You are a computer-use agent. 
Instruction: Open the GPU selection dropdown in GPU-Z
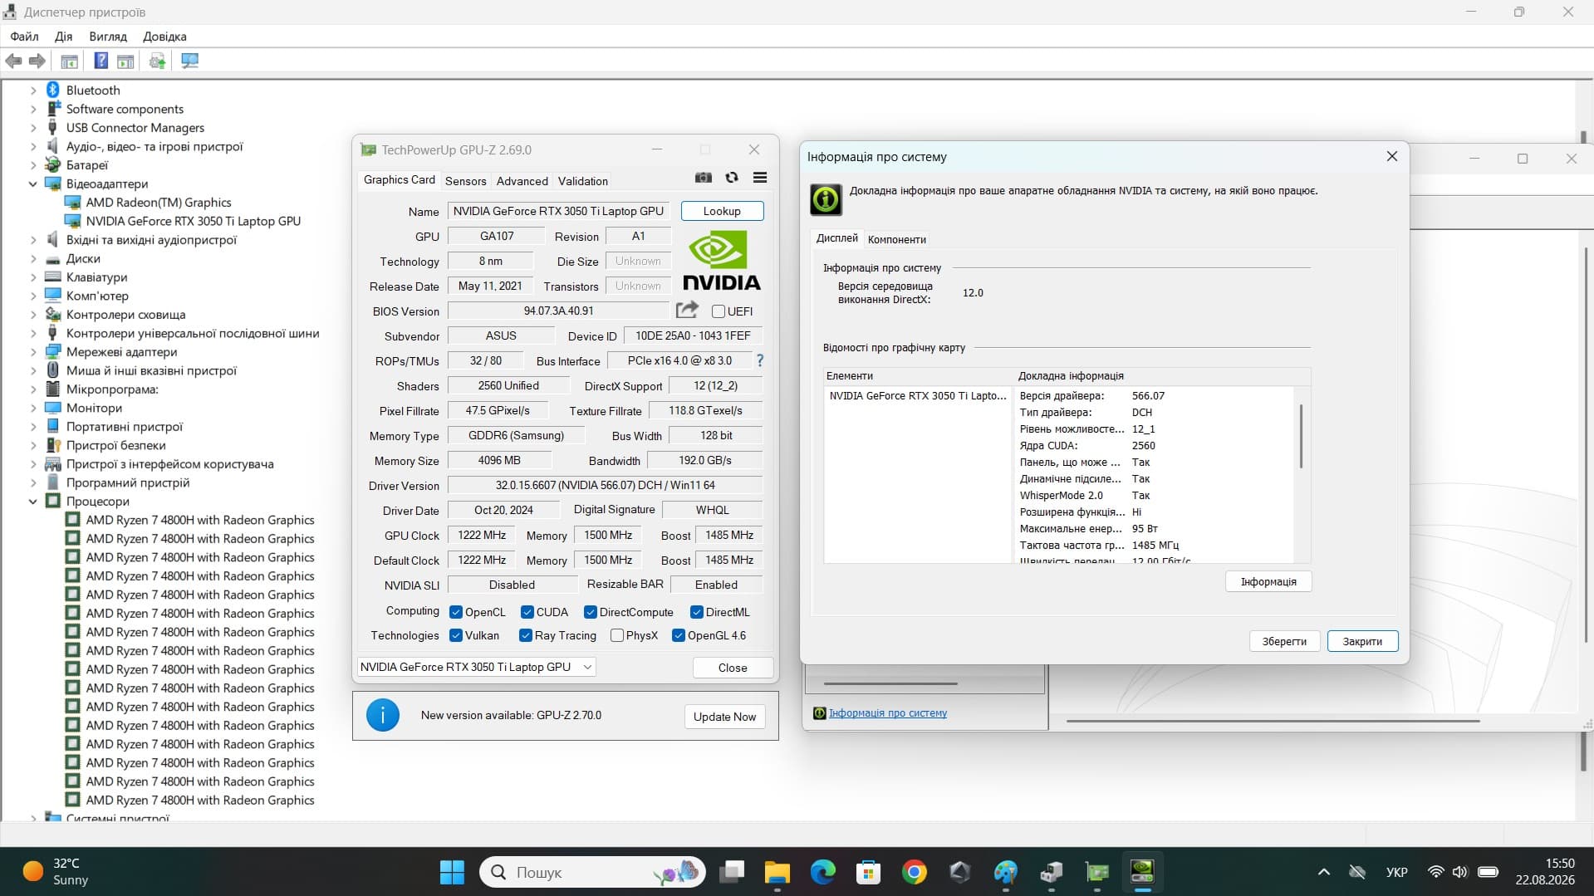tap(477, 667)
